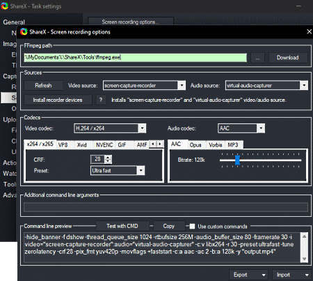This screenshot has width=313, height=281.
Task: Click the FFmpeg path text field
Action: [x=135, y=57]
